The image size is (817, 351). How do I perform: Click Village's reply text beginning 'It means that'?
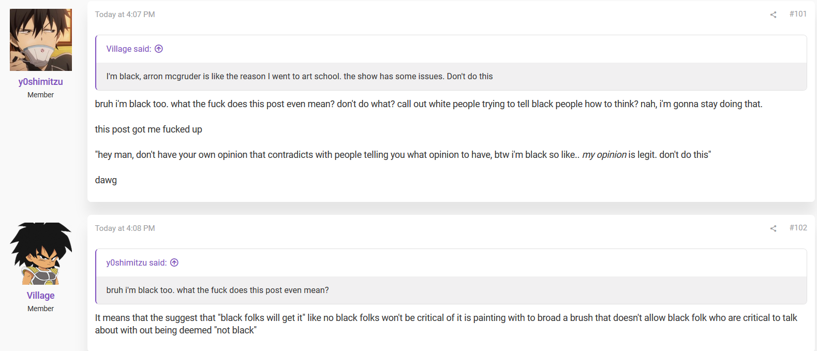[446, 324]
